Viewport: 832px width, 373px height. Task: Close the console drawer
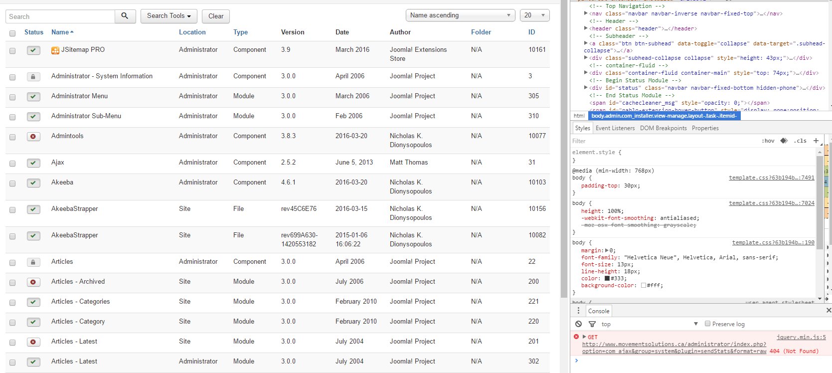(x=829, y=310)
